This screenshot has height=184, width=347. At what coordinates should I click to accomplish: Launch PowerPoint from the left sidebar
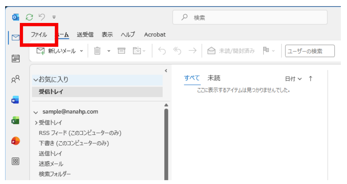point(15,141)
